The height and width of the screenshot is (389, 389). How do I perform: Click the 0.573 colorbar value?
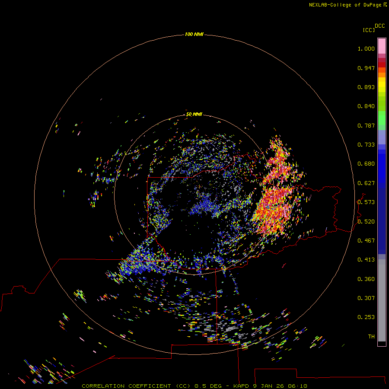click(366, 202)
